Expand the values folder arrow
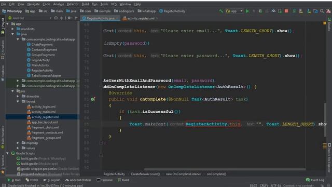Viewport: 332px width, 187px height. click(18, 148)
